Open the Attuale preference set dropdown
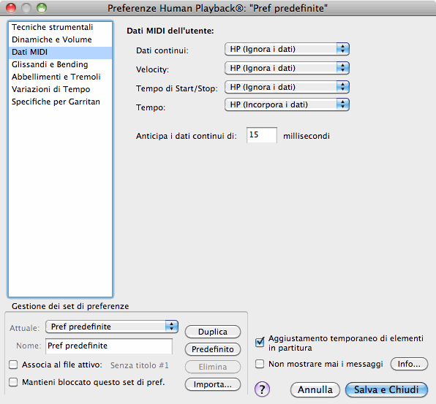The image size is (436, 404). coord(112,327)
